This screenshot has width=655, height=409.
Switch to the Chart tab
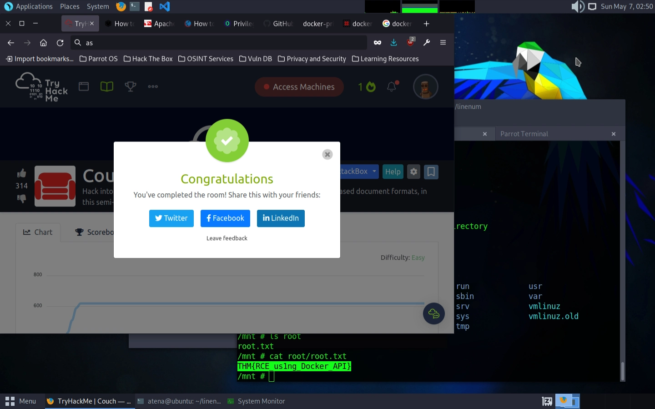(x=38, y=232)
